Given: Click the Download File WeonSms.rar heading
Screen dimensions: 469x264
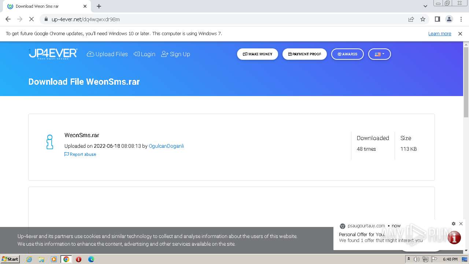Looking at the screenshot, I should pyautogui.click(x=84, y=82).
